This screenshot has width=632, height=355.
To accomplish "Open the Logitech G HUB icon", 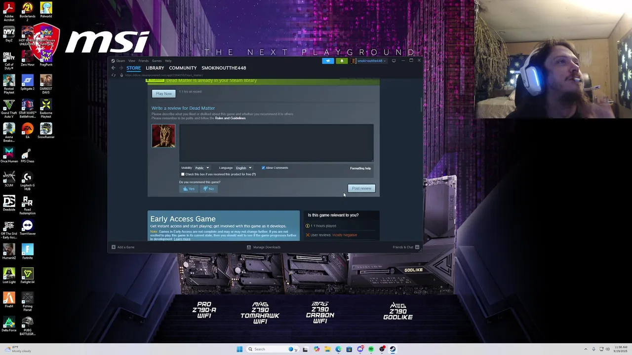I will click(x=27, y=181).
